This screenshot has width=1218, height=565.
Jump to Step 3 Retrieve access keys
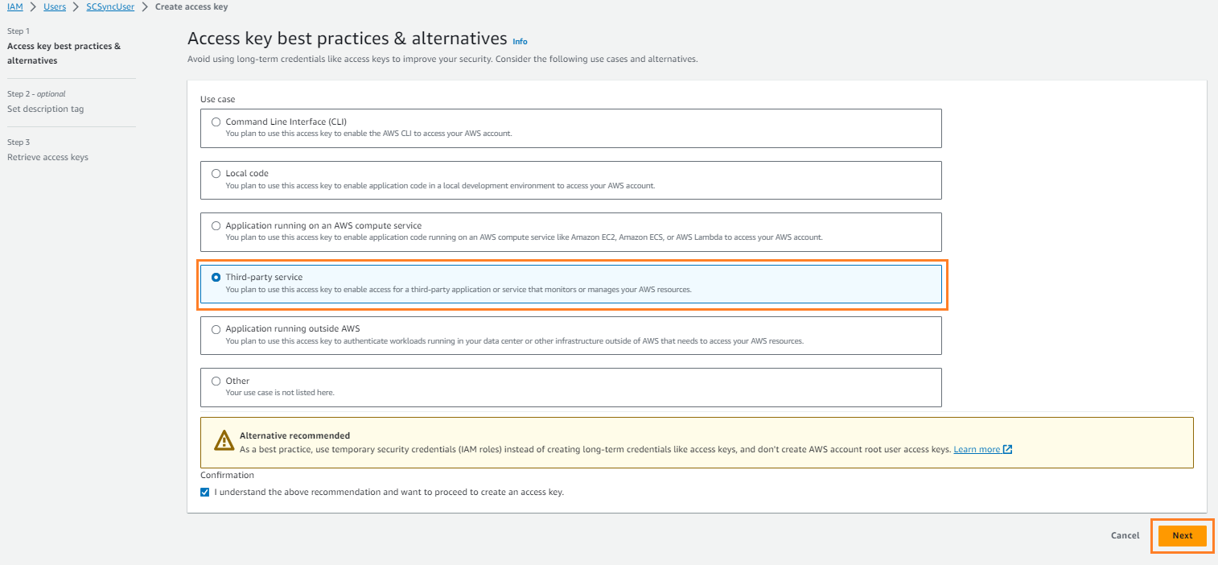47,157
